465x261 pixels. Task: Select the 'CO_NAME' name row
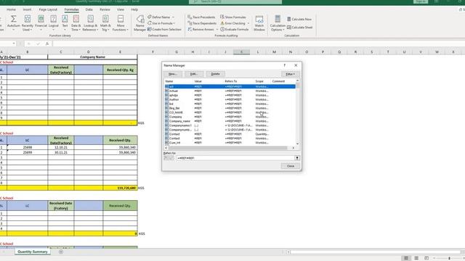click(x=230, y=112)
